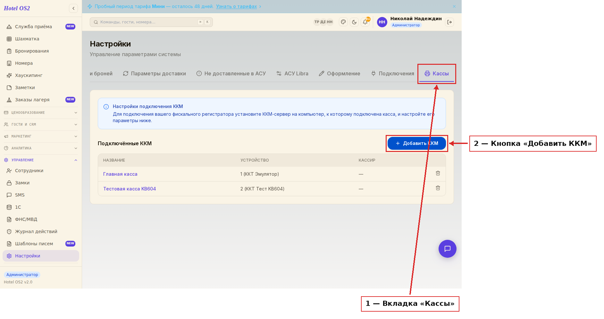Click the info icon in Настройки подключения ККМ
This screenshot has width=604, height=319.
106,107
